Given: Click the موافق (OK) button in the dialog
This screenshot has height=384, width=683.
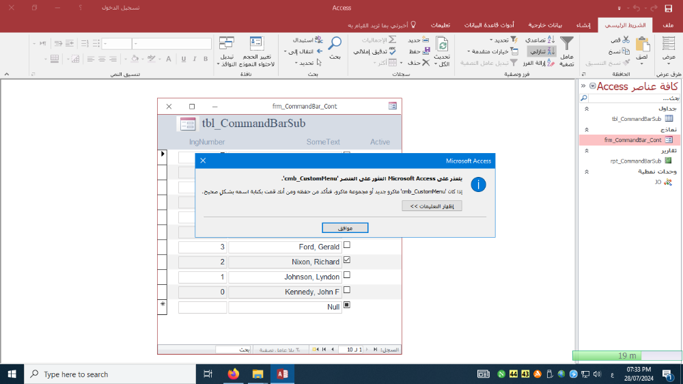Looking at the screenshot, I should (345, 228).
